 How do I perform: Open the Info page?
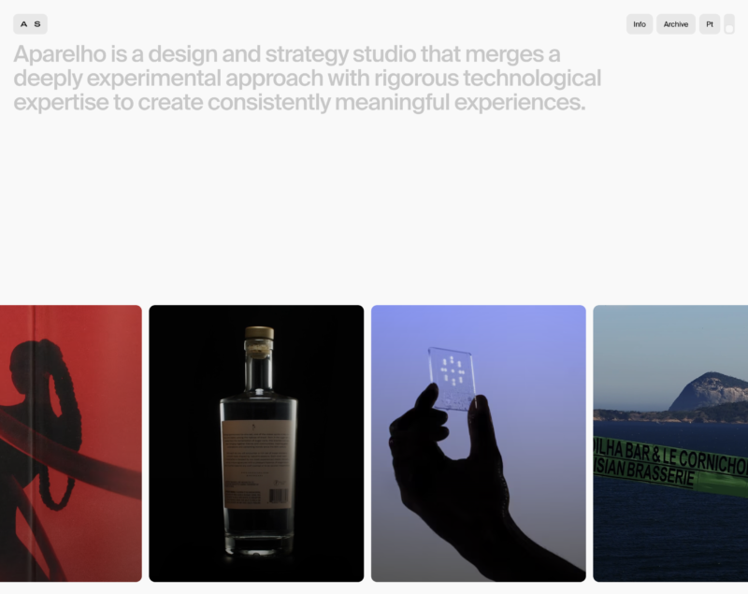point(640,24)
